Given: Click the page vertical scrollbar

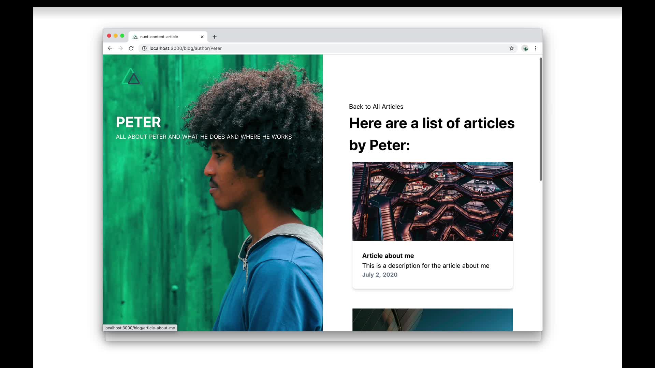Looking at the screenshot, I should [x=541, y=119].
